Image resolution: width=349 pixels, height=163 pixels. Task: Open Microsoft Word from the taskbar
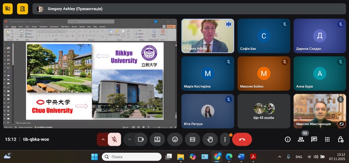coord(241,157)
